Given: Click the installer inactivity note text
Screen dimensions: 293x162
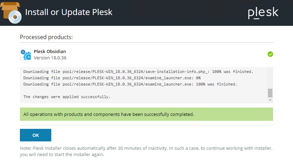Looking at the screenshot, I should (x=146, y=151).
